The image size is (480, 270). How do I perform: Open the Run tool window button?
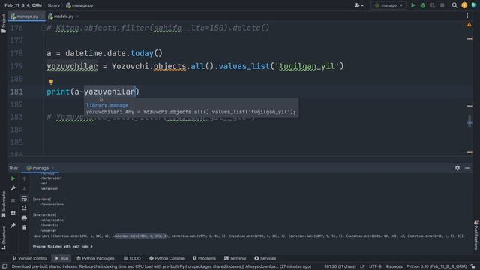(61, 258)
